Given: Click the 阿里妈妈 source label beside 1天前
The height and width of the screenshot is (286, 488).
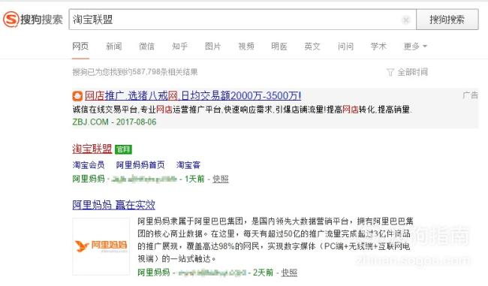Looking at the screenshot, I should coord(89,179).
